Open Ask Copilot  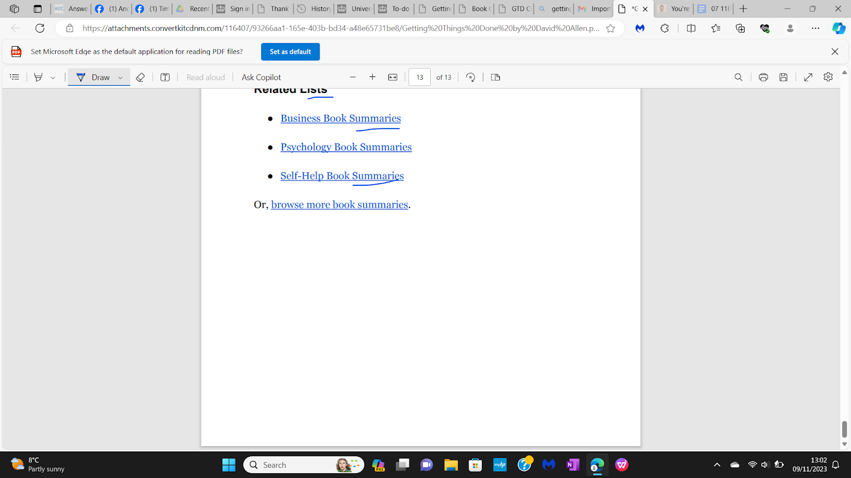(261, 77)
